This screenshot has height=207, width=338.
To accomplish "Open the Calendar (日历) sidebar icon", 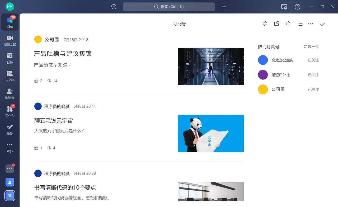I will click(10, 58).
